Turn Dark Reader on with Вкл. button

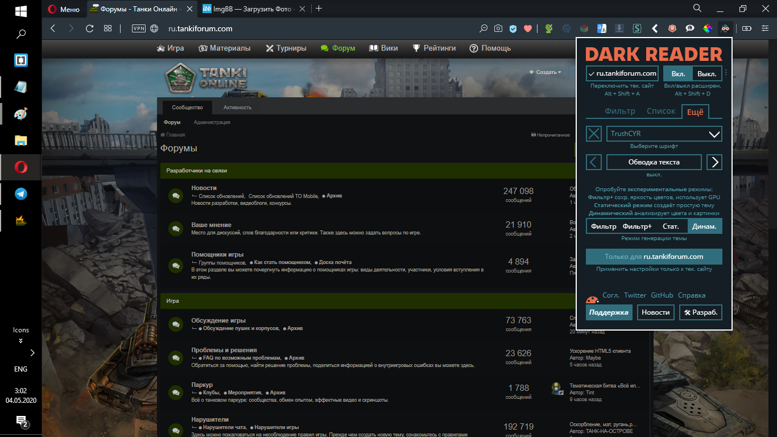[x=678, y=73]
